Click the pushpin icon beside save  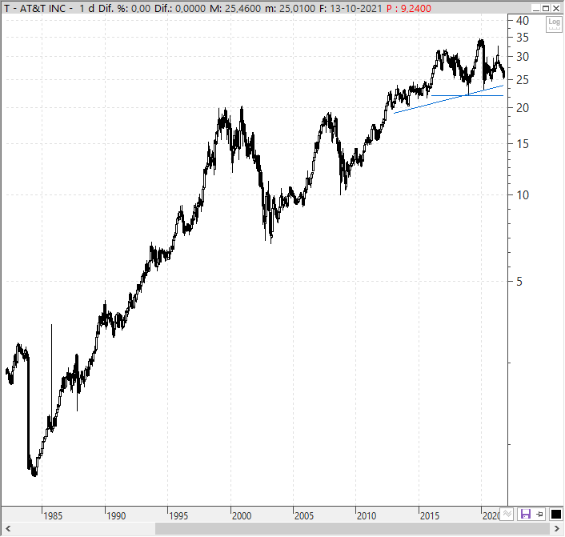pos(539,514)
